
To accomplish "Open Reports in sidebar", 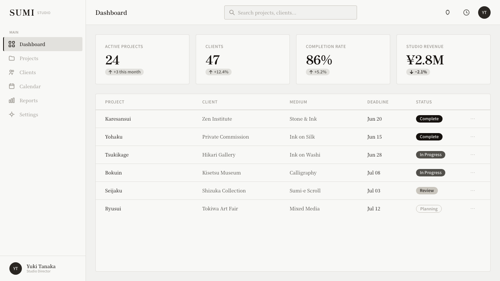I will pyautogui.click(x=43, y=100).
